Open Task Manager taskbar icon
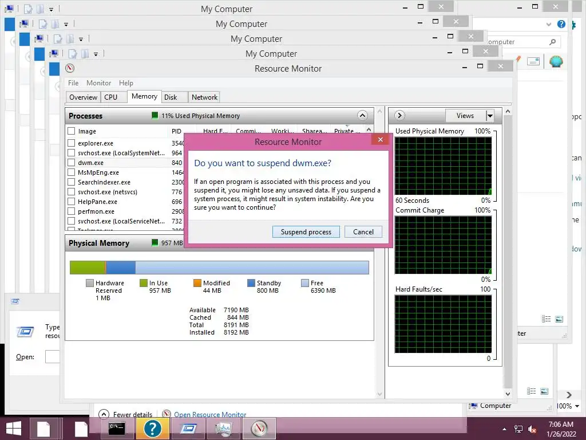Image resolution: width=586 pixels, height=440 pixels. [x=224, y=428]
